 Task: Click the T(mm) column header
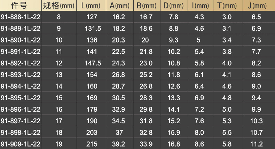227,6
